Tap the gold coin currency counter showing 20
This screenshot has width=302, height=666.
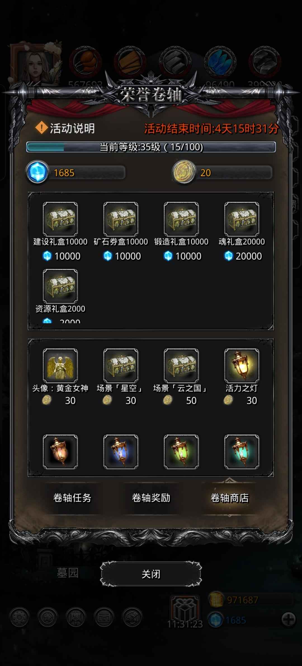click(x=222, y=172)
